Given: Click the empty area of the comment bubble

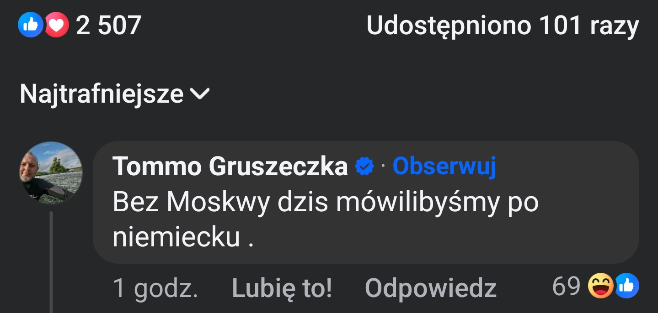Looking at the screenshot, I should click(x=457, y=237).
